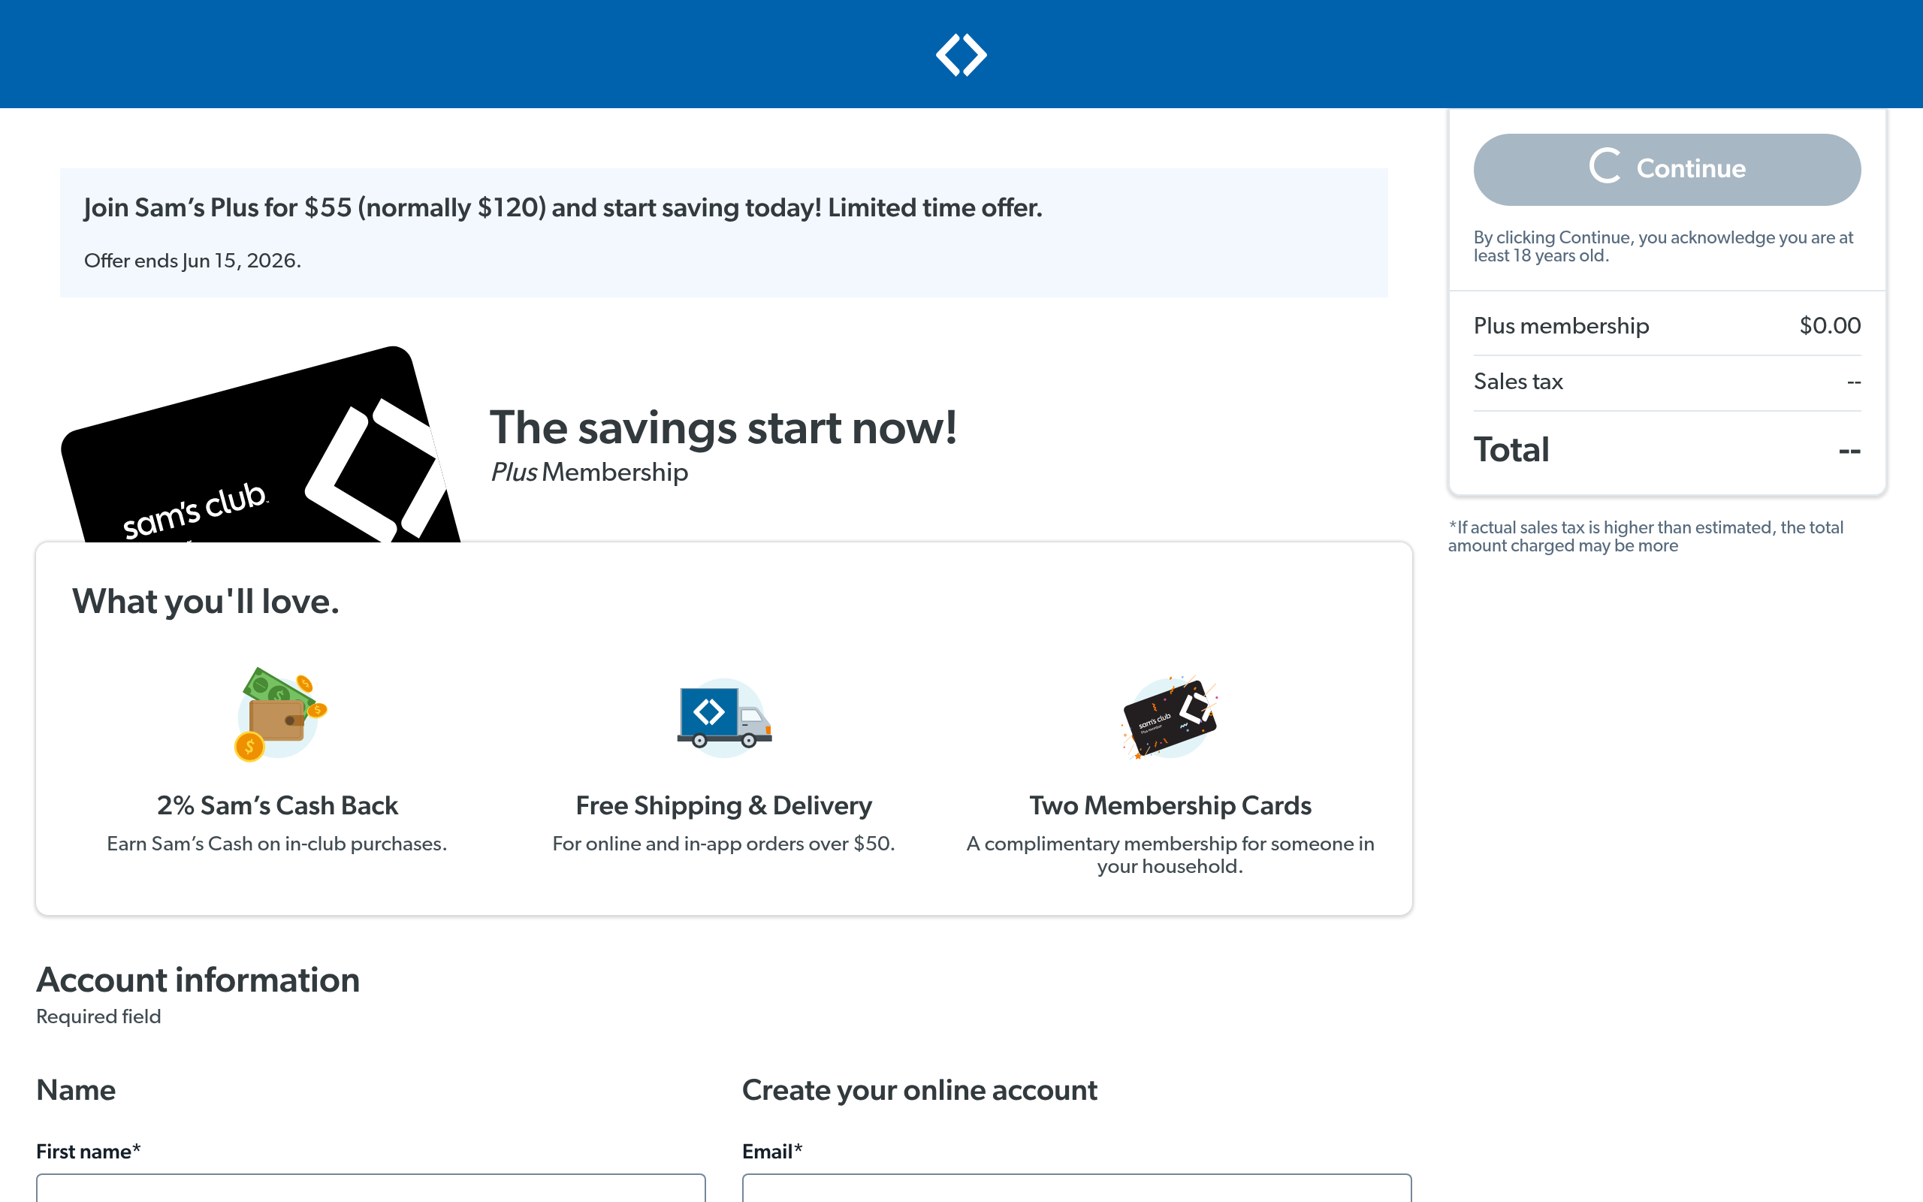The image size is (1923, 1202).
Task: Click the complimentary membership description text
Action: pos(1170,855)
